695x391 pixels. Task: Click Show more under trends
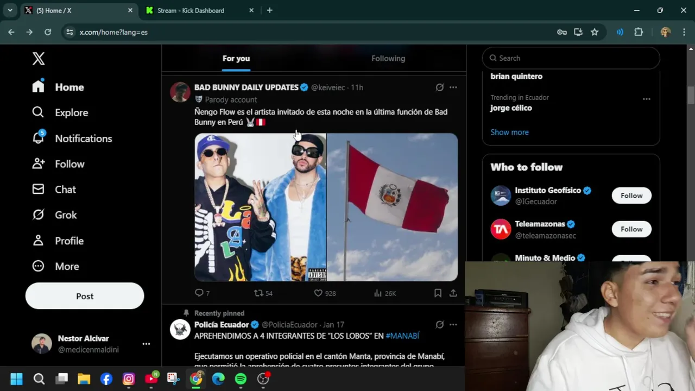(509, 132)
